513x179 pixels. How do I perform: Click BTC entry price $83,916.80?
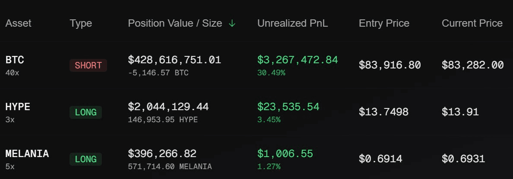[x=389, y=65]
